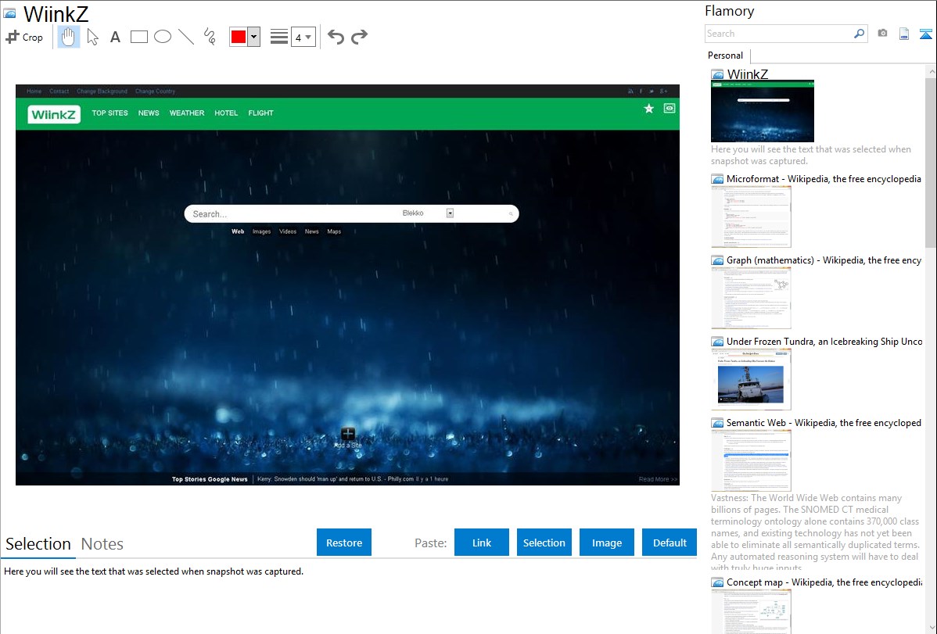Undo the last annotation
This screenshot has height=634, width=937.
pos(336,37)
